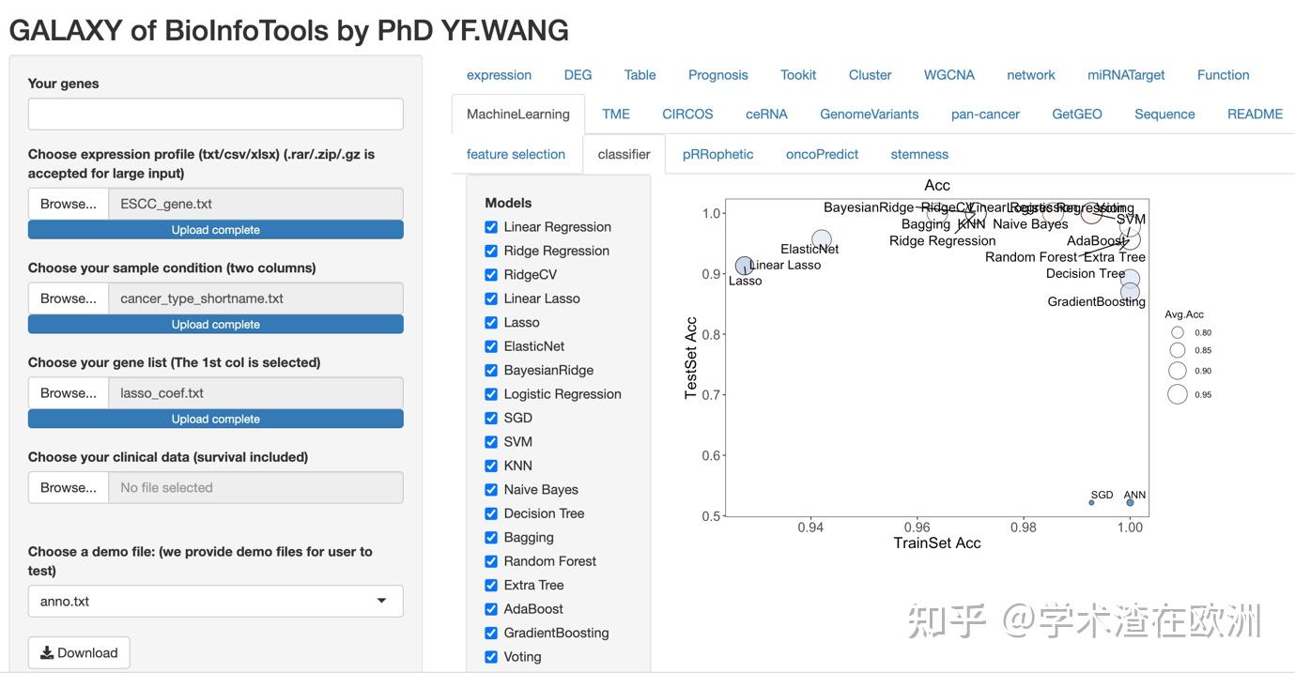Image resolution: width=1295 pixels, height=673 pixels.
Task: Click the Download button with arrow icon
Action: point(79,652)
